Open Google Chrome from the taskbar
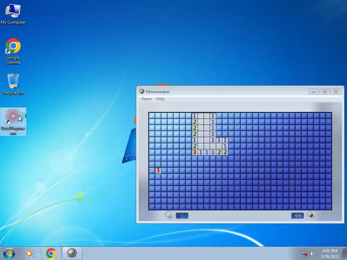The image size is (347, 260). point(51,253)
